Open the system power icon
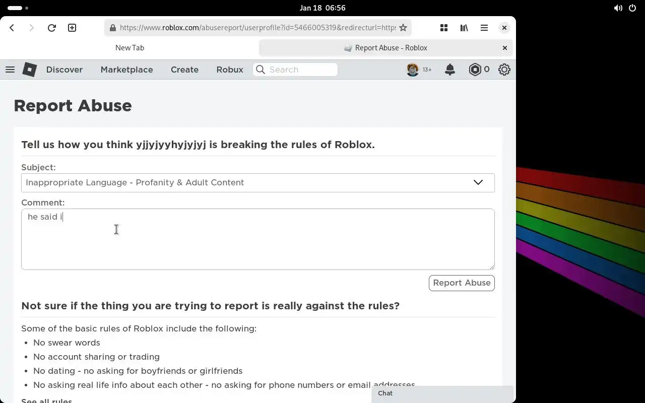The height and width of the screenshot is (403, 645). (x=632, y=8)
